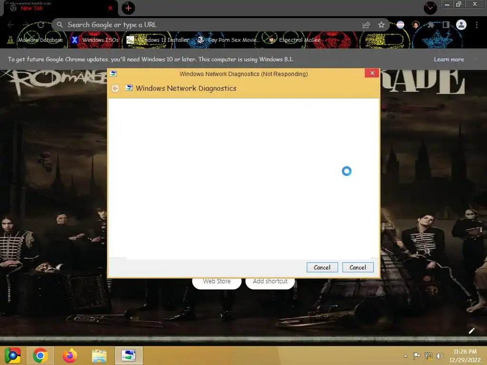The width and height of the screenshot is (487, 365).
Task: Open the Windows ISOs bookmark
Action: [95, 40]
